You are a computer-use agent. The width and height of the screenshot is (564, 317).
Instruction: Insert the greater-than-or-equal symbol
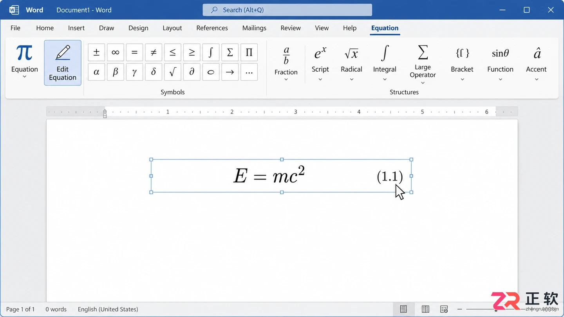192,52
